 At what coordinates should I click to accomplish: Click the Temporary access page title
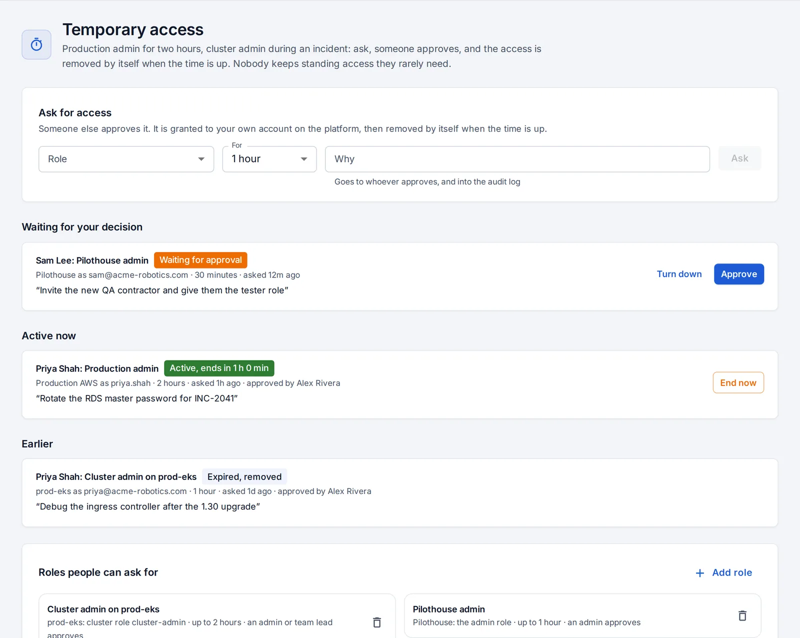[133, 29]
